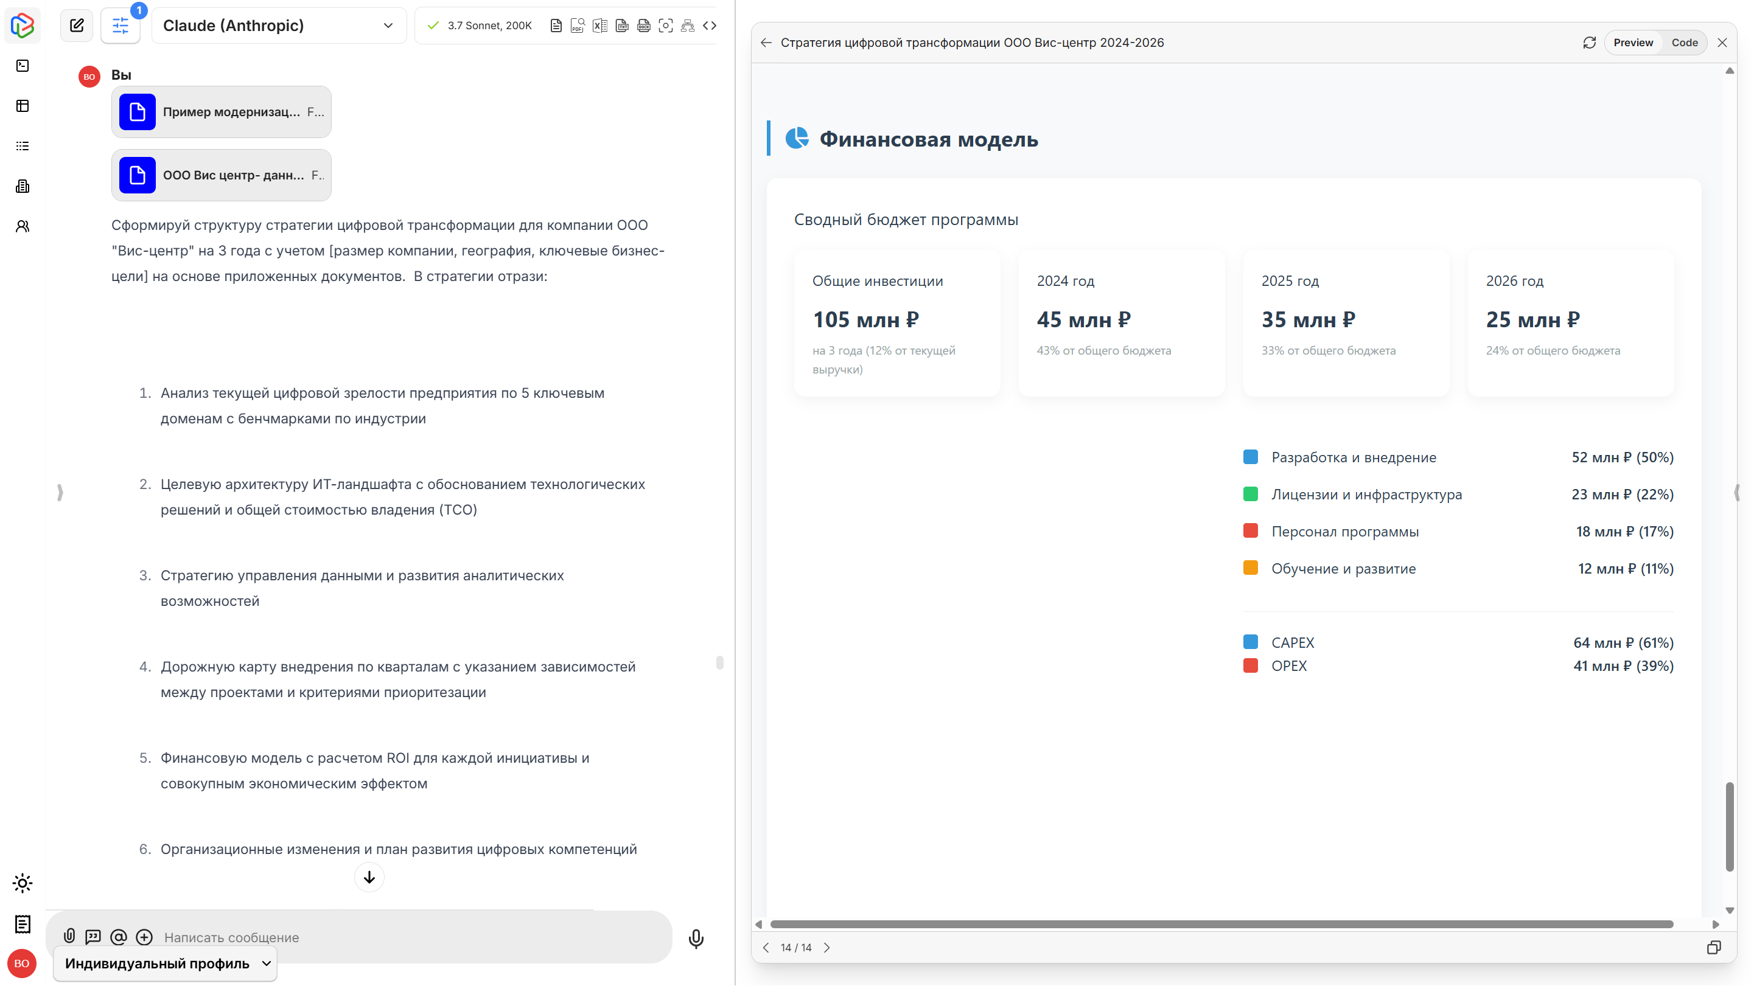The width and height of the screenshot is (1754, 986).
Task: Click the code brackets tool icon
Action: coord(710,25)
